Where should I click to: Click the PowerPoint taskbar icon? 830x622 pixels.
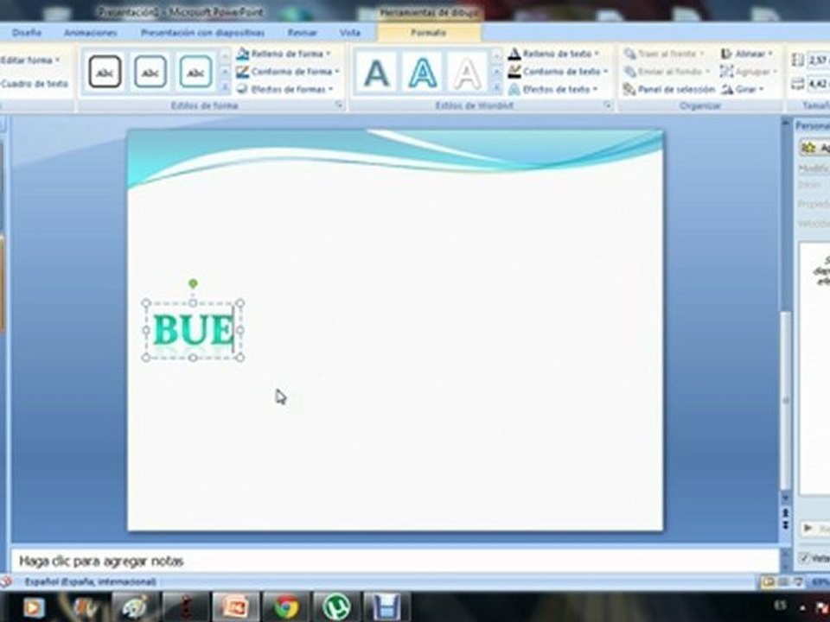click(235, 606)
